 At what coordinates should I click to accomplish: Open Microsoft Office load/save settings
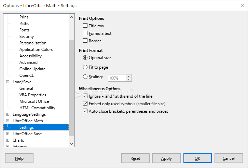click(x=34, y=101)
